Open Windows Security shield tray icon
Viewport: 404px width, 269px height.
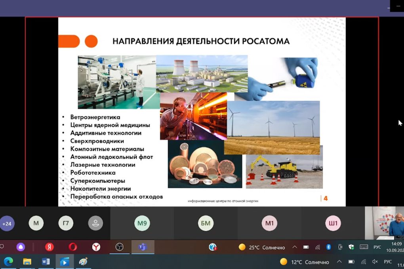(x=351, y=247)
